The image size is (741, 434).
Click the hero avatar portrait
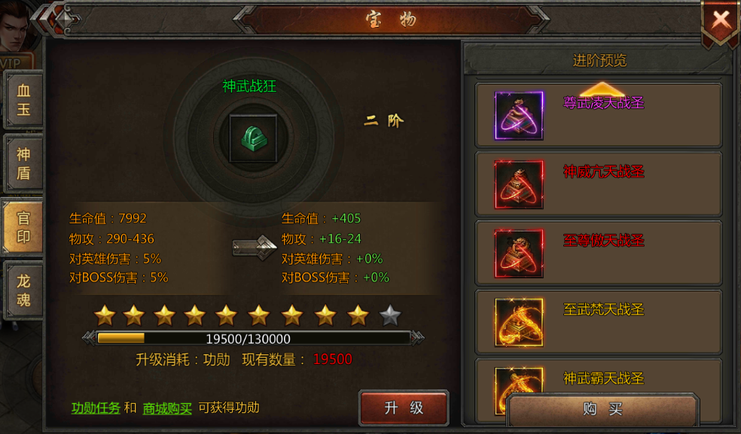click(x=14, y=26)
